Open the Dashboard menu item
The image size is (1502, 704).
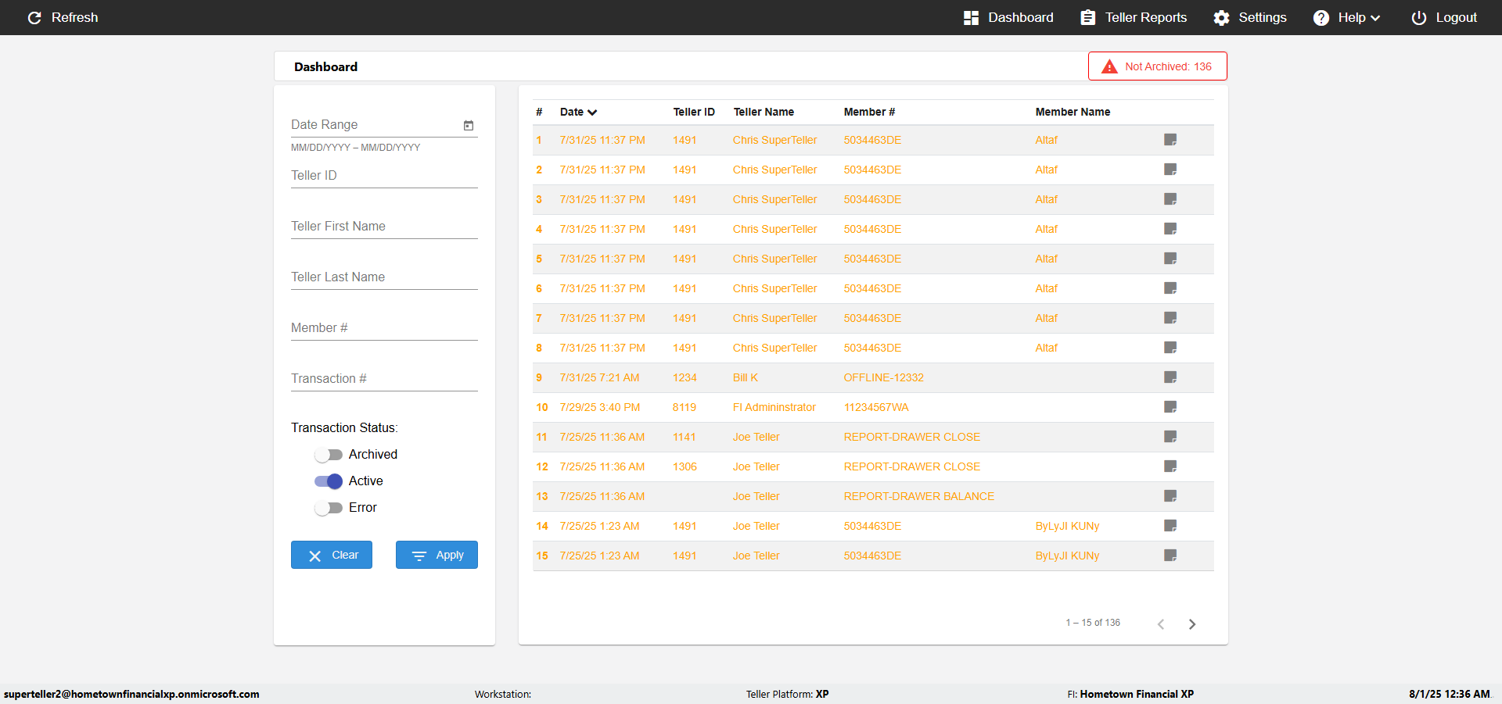point(1008,17)
